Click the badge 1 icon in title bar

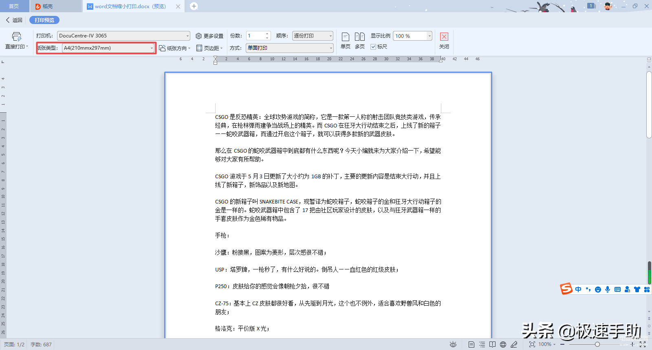[591, 6]
